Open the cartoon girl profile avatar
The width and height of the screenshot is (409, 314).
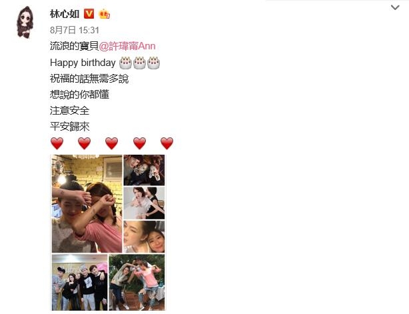click(25, 23)
